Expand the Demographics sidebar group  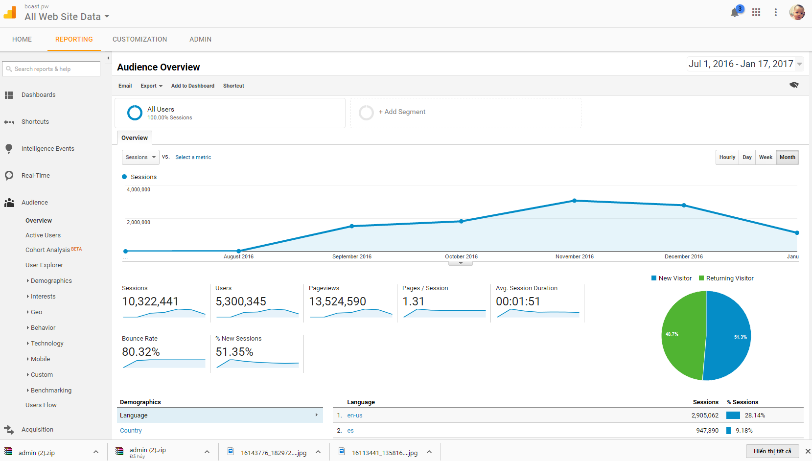pos(51,281)
